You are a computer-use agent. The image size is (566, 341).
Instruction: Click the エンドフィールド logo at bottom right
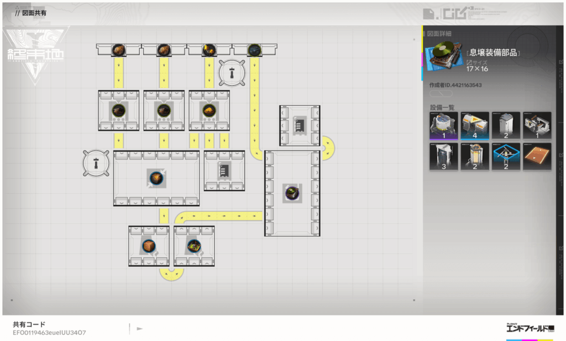click(530, 328)
